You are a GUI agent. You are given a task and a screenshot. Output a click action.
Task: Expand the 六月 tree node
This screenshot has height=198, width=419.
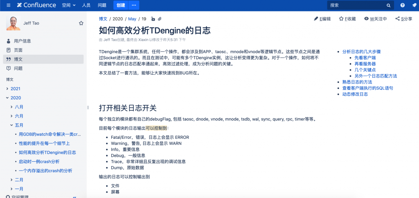(x=12, y=116)
